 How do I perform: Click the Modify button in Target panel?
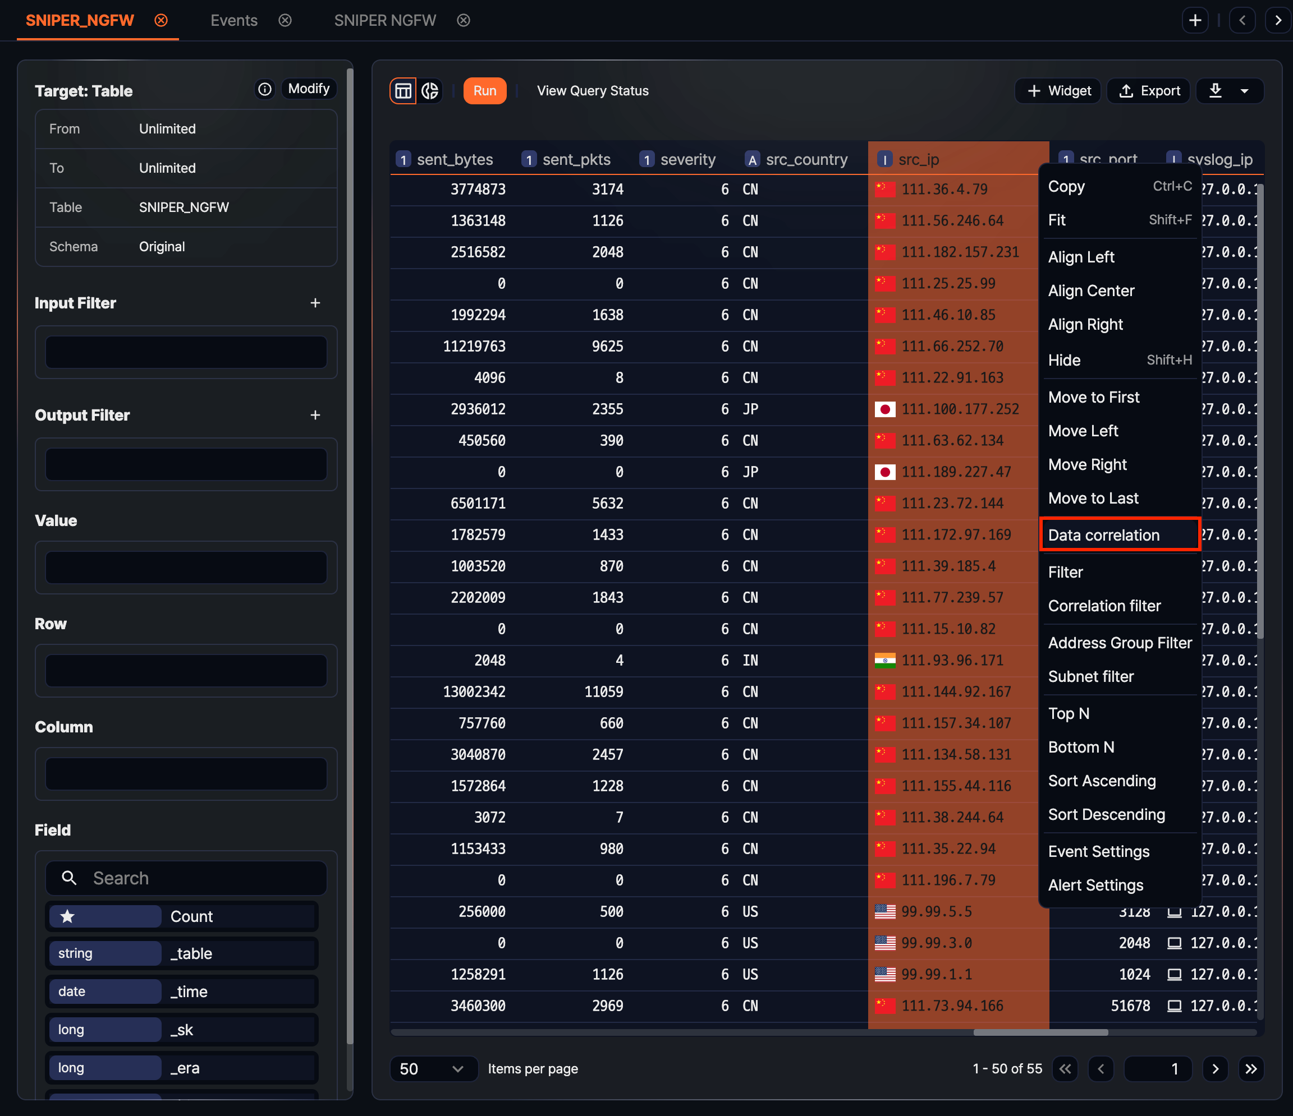point(309,88)
